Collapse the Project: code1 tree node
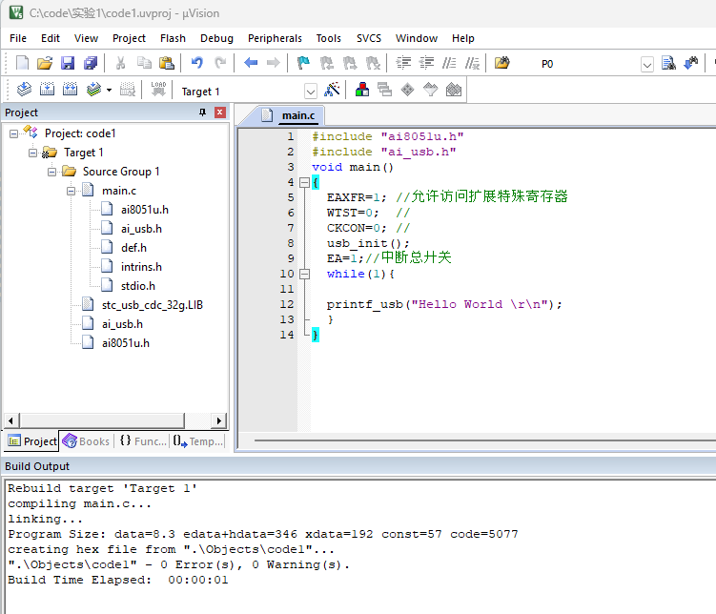This screenshot has width=716, height=614. coord(14,133)
